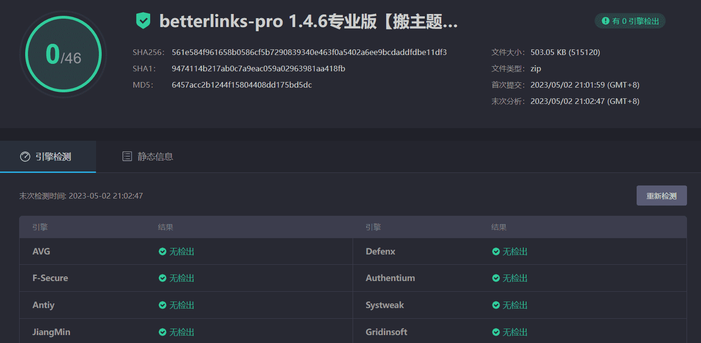The width and height of the screenshot is (701, 343).
Task: Click the SHA256 hash value
Action: coord(309,52)
